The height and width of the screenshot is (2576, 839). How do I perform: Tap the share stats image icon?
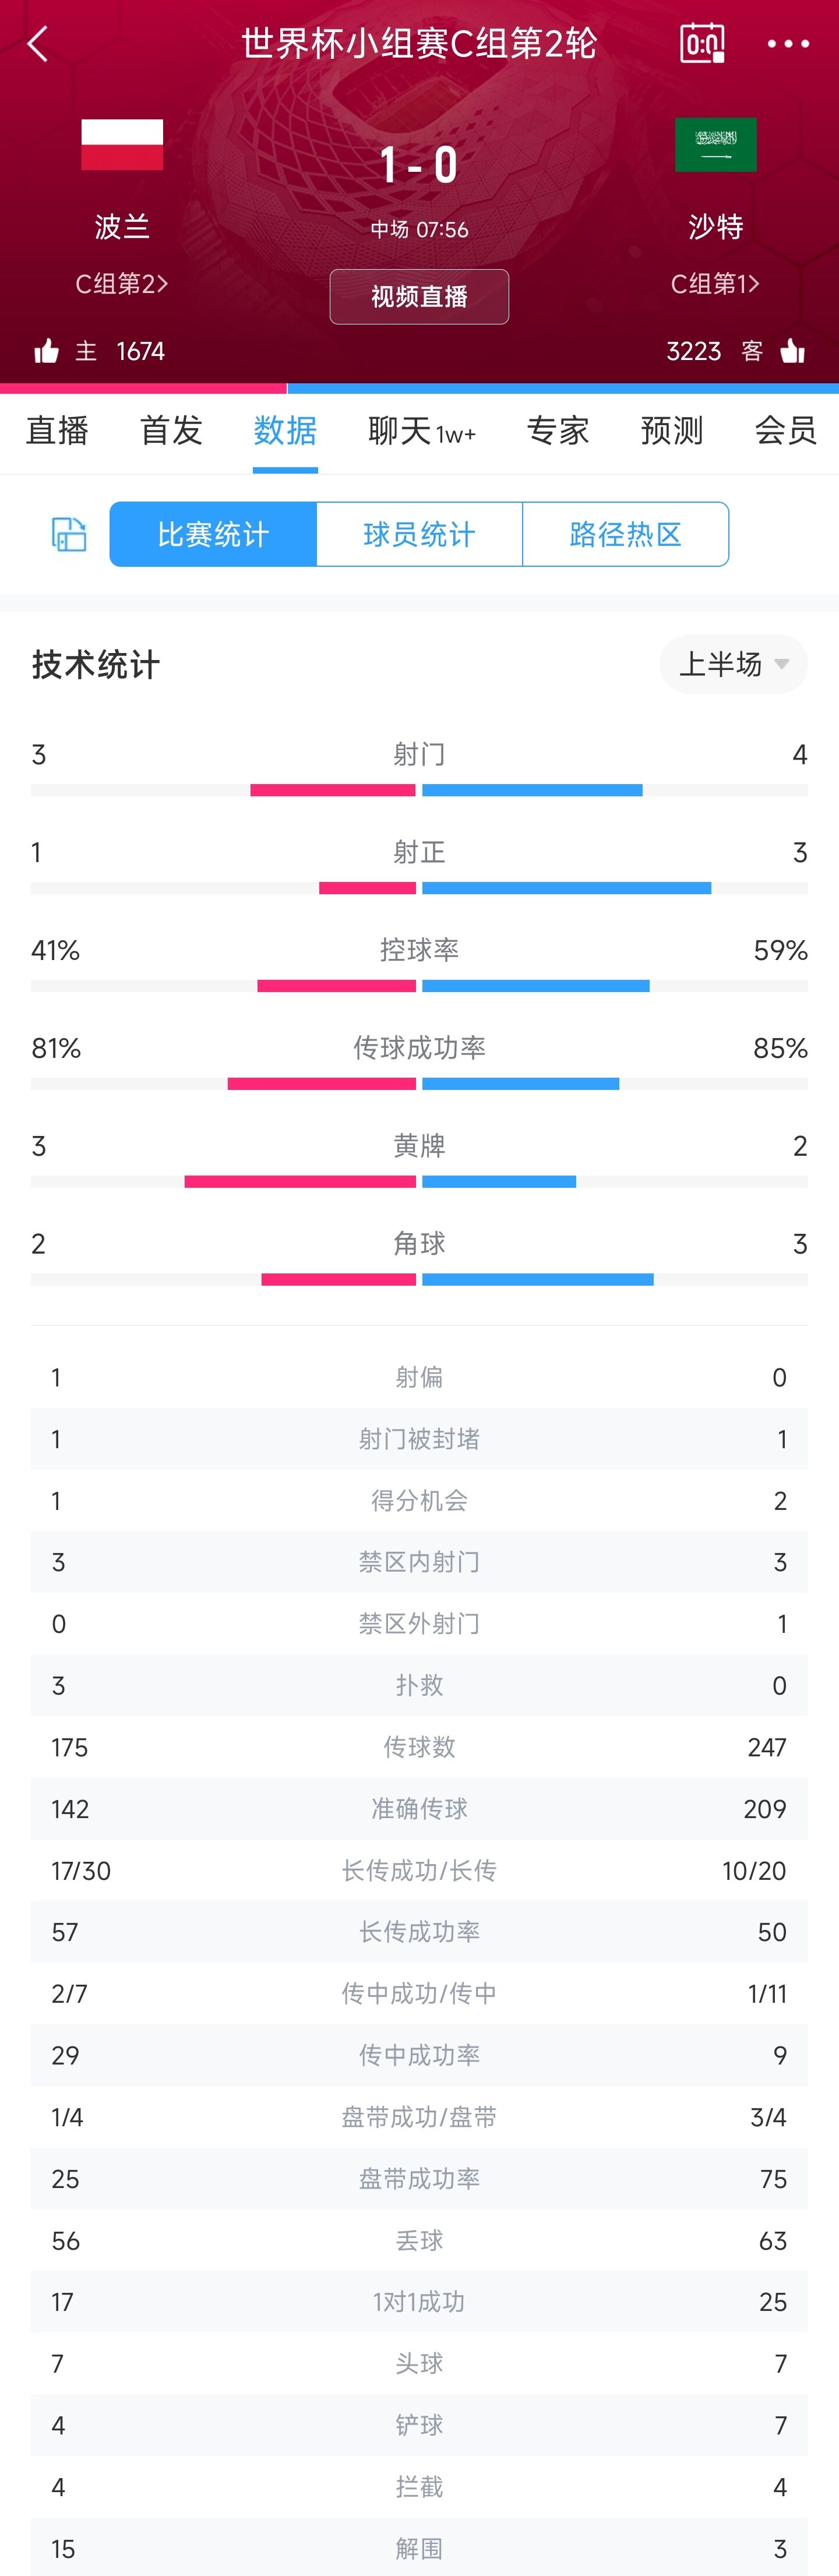click(x=68, y=534)
